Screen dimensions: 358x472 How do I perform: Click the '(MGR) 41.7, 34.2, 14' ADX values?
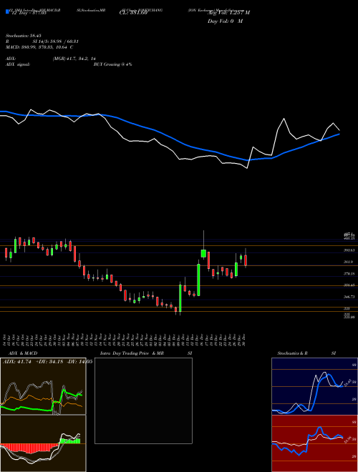click(x=74, y=59)
